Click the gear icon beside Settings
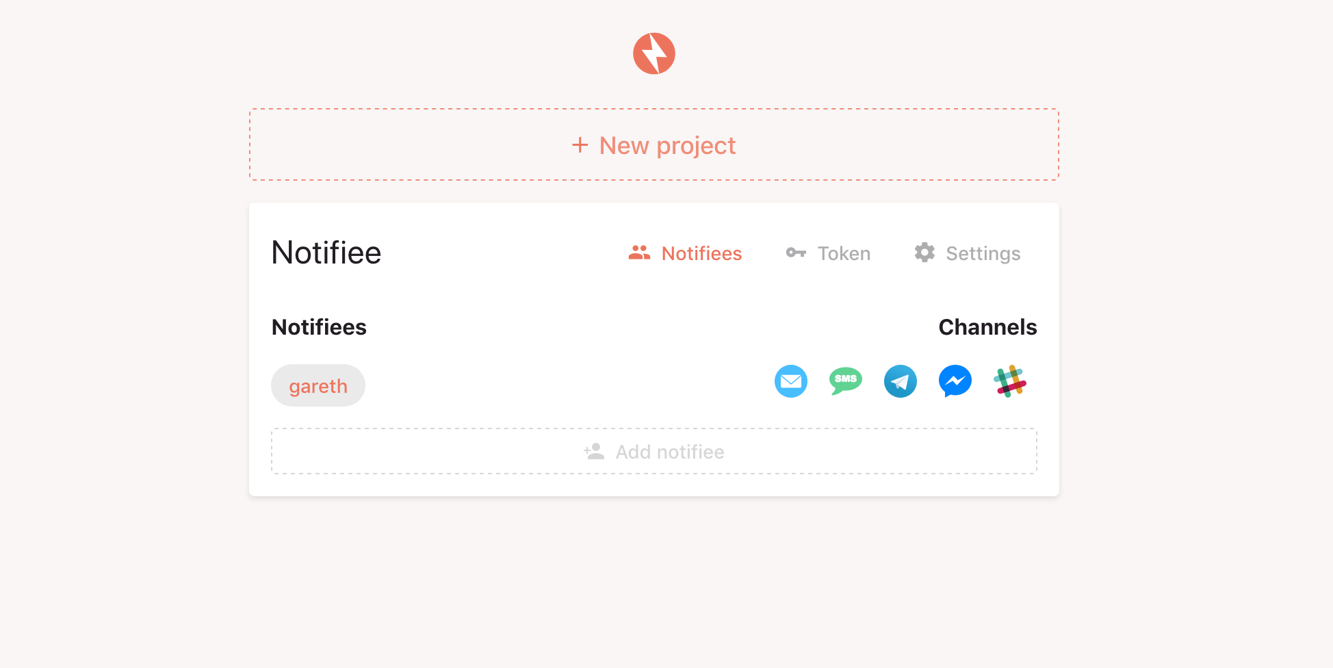 (x=924, y=253)
